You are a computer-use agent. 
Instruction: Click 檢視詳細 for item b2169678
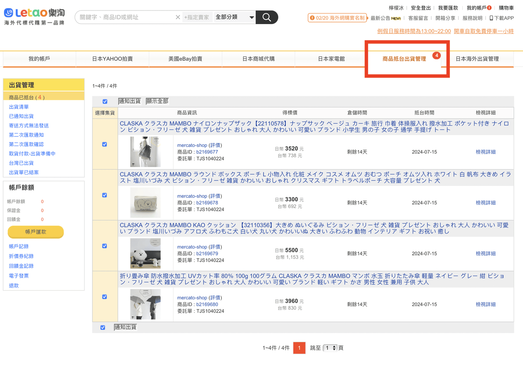tap(486, 203)
